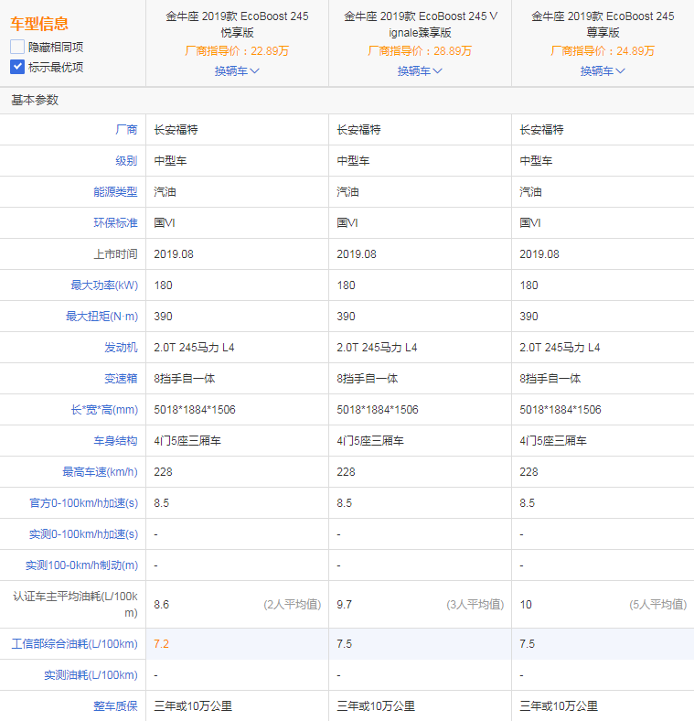Viewport: 694px width, 721px height.
Task: Select the 金牛座 2019款 EcoBoost 245 悦享版 title
Action: [237, 25]
